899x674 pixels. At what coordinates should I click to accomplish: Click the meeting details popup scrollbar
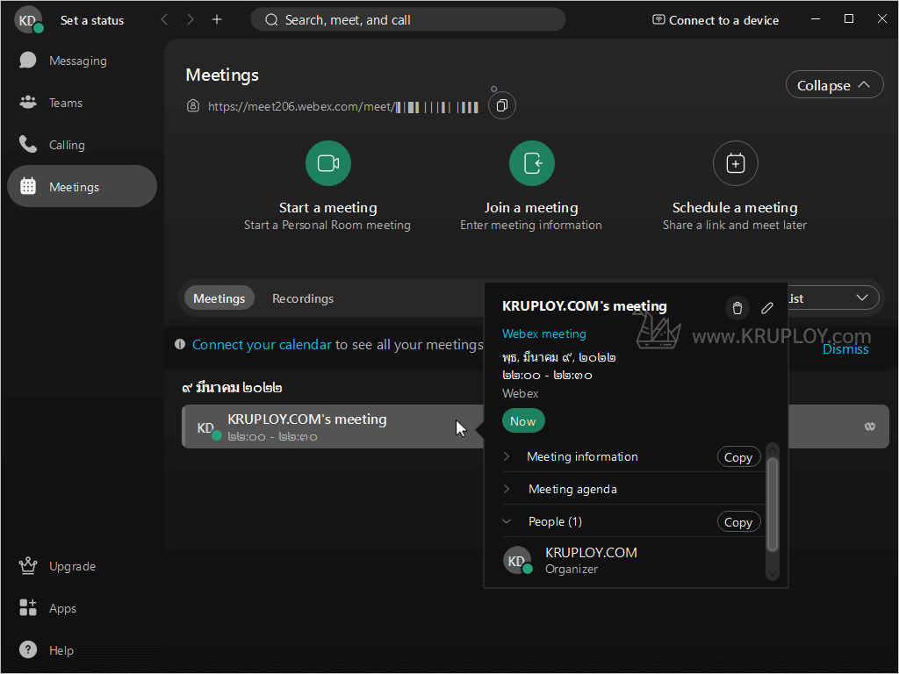[773, 505]
